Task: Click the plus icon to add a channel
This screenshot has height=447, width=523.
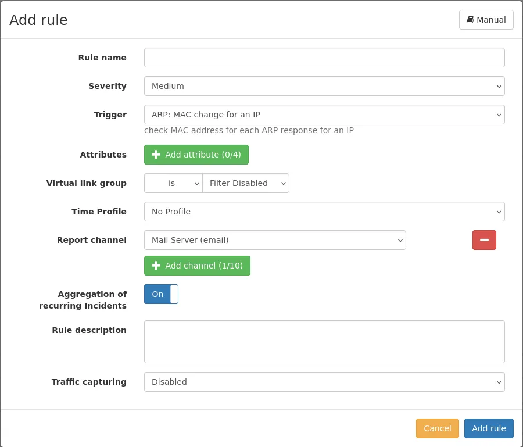Action: pos(156,266)
